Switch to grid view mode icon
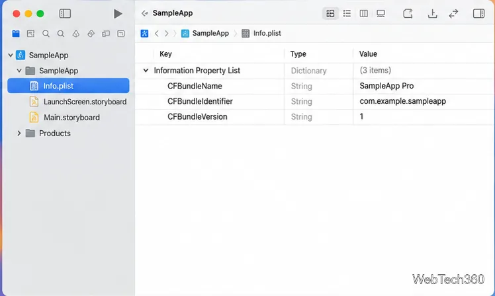495x296 pixels. (330, 14)
